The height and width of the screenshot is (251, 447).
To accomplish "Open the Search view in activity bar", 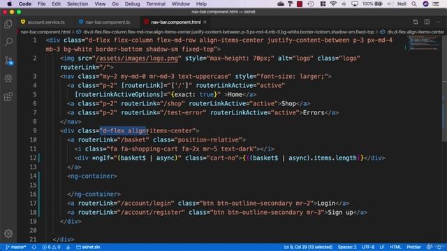I will pos(8,42).
